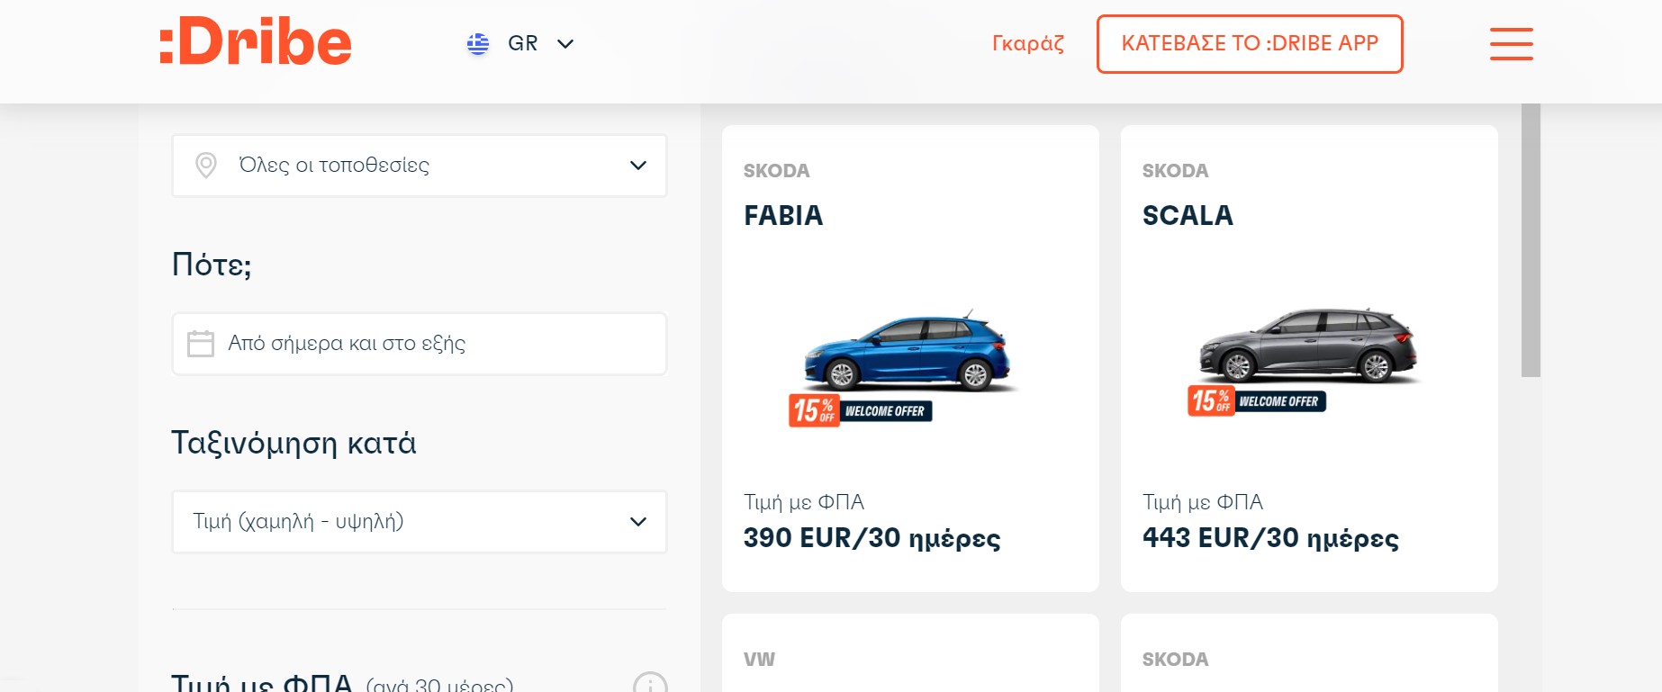Click the Greek flag icon
Screen dimensions: 1662x692
point(478,43)
